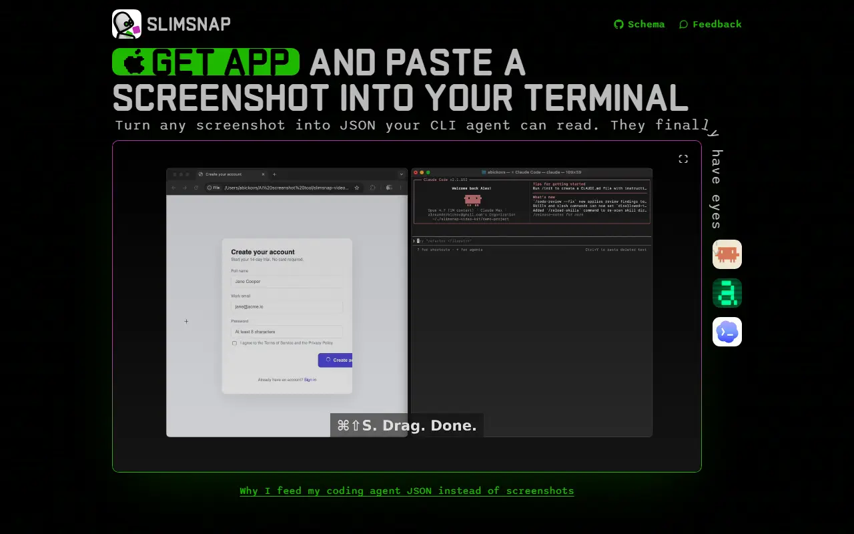Screen dimensions: 854x534
Task: Click the '⌘⇧S. Drag. Done.' caption
Action: pyautogui.click(x=407, y=425)
